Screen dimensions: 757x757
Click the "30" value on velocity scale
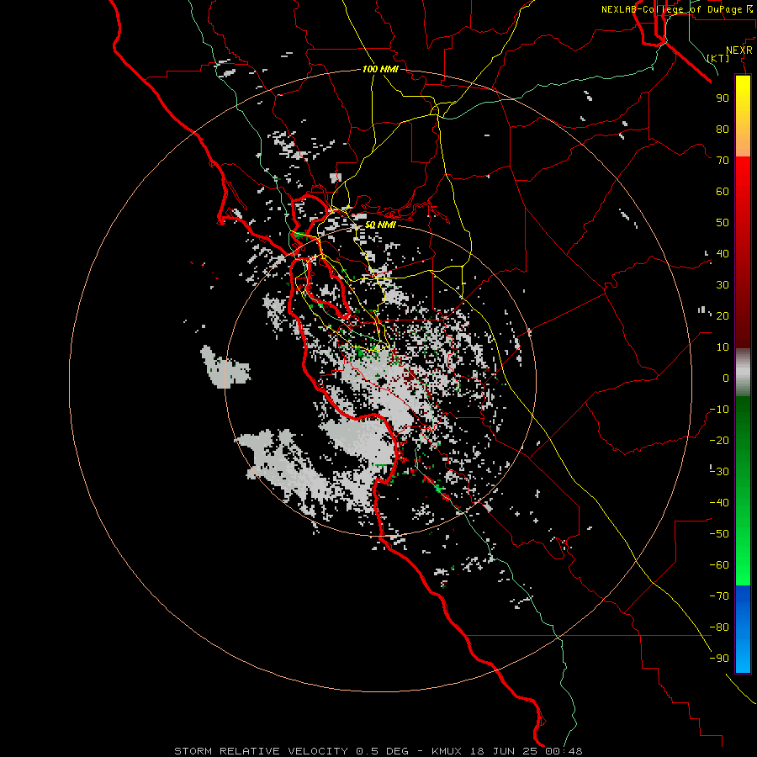[723, 285]
